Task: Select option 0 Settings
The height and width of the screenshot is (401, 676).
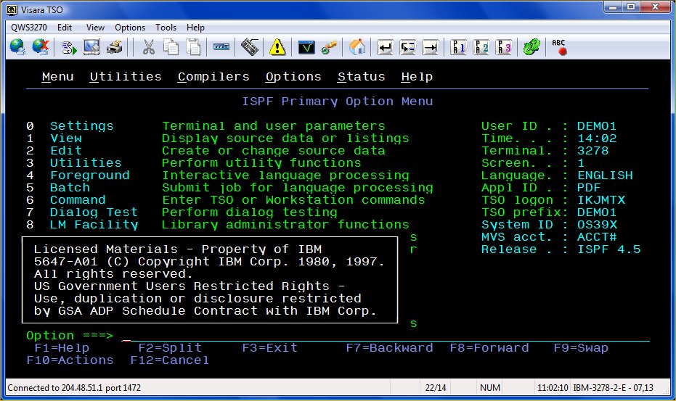Action: (x=82, y=126)
